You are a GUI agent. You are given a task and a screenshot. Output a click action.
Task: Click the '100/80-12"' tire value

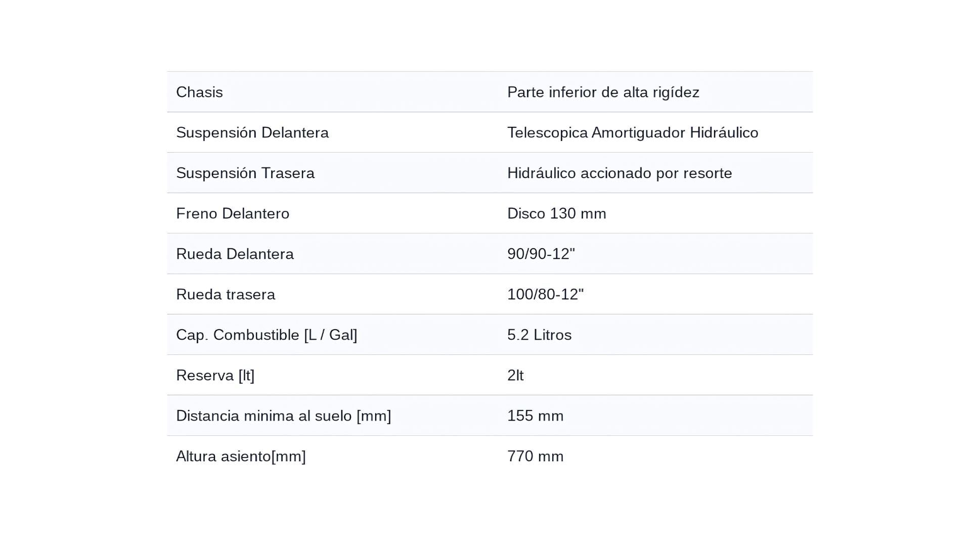point(546,294)
